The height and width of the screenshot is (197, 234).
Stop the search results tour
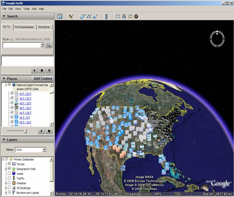42,70
